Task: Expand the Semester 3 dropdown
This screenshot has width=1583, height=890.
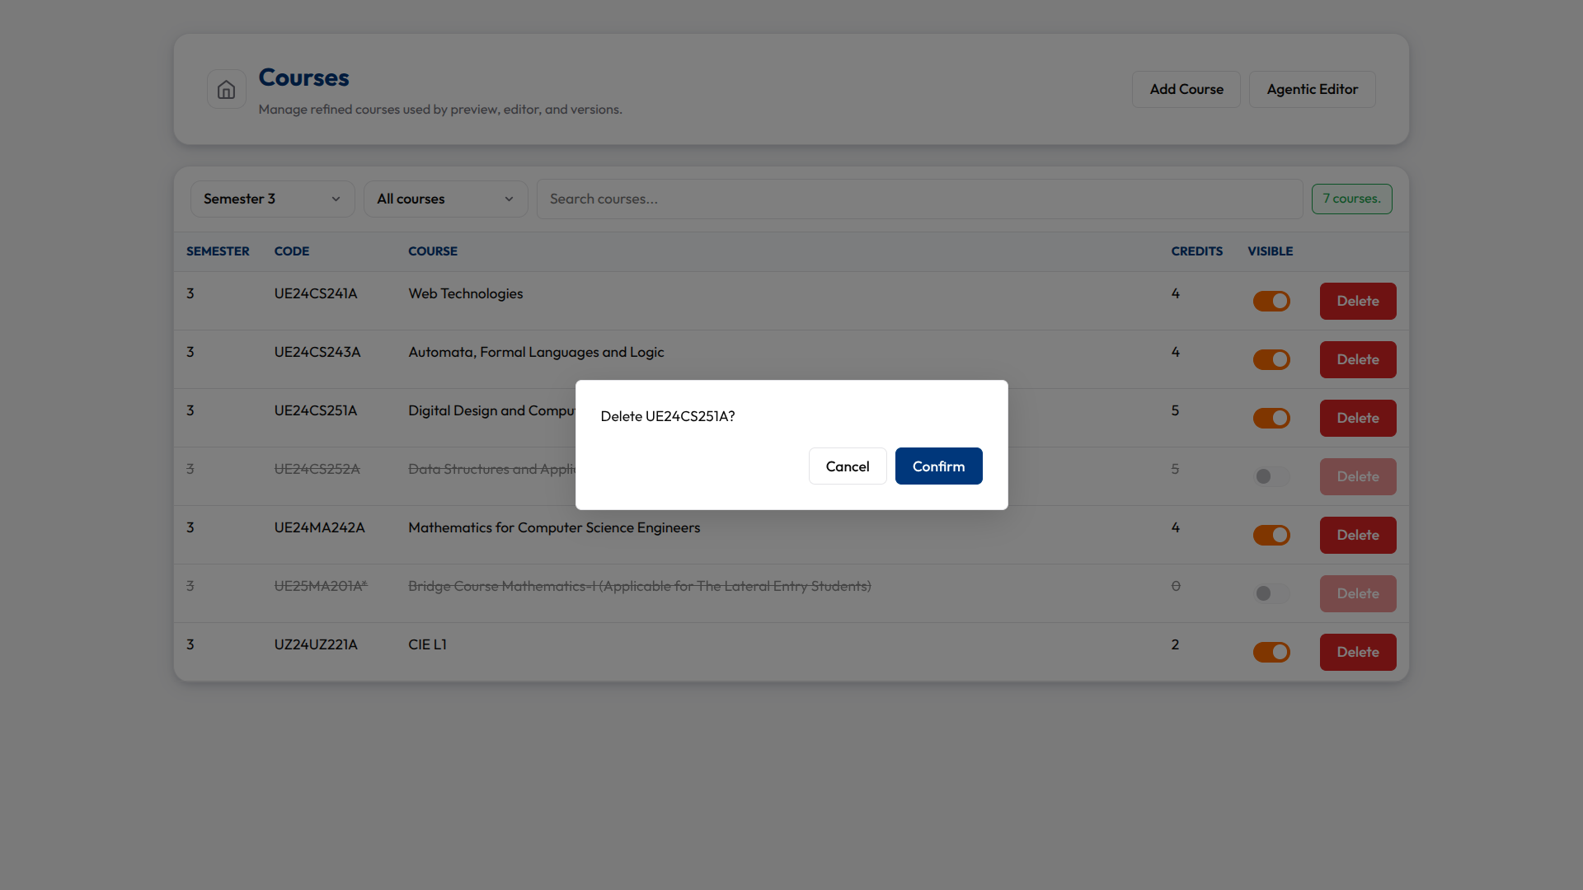Action: click(x=273, y=199)
